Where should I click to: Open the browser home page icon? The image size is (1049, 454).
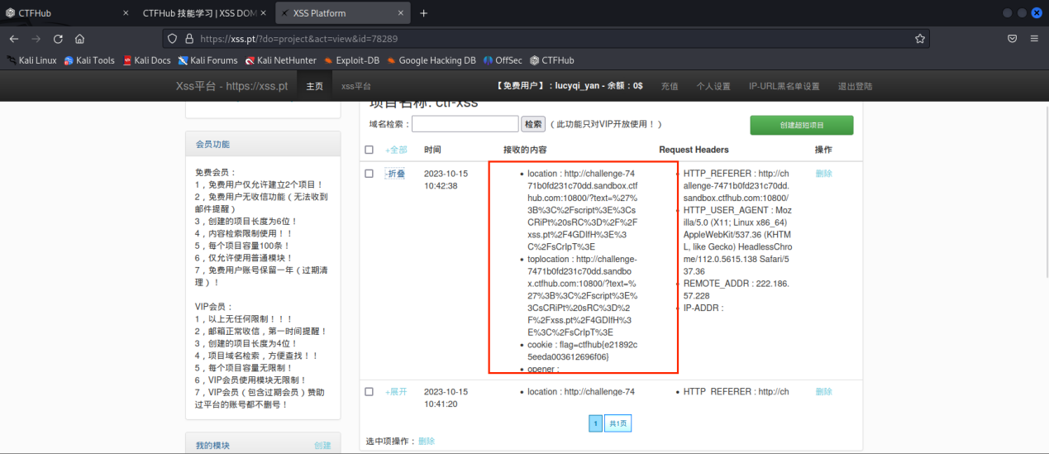[79, 39]
